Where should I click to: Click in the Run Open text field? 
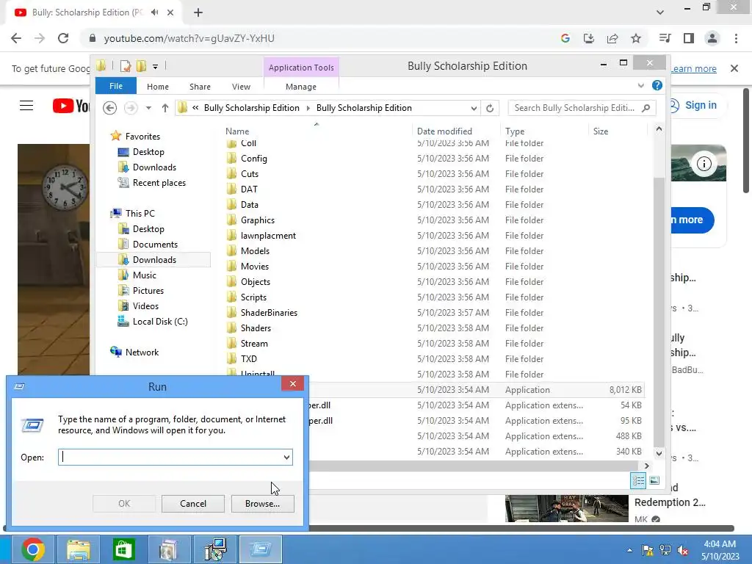[170, 457]
